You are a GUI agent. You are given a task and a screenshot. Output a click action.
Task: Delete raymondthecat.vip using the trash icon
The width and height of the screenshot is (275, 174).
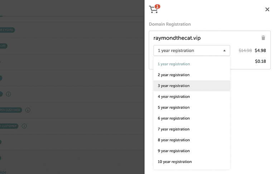coord(263,38)
